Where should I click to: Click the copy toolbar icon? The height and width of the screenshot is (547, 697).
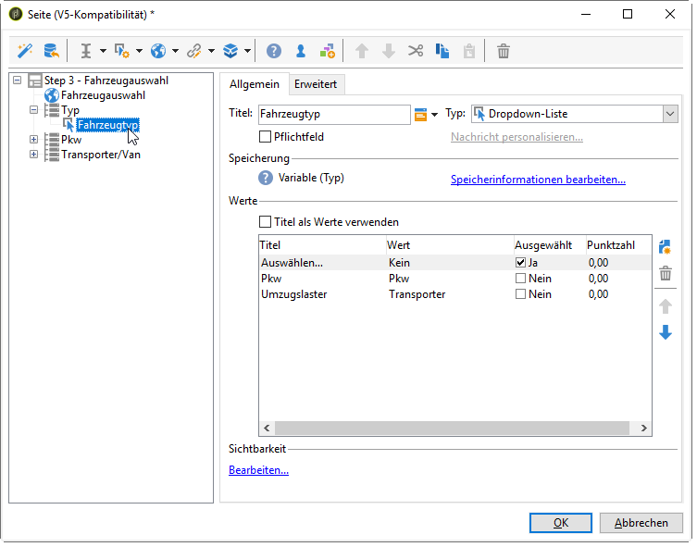point(442,51)
